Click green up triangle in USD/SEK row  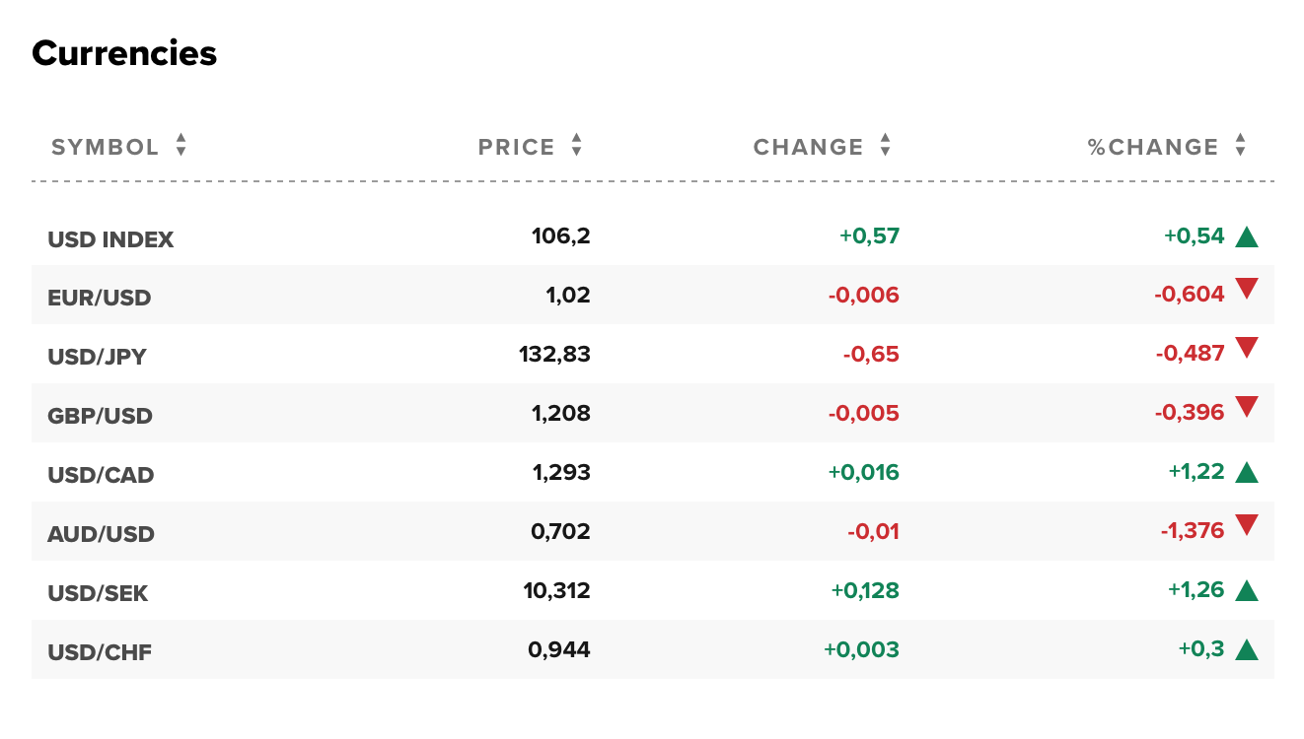[x=1247, y=591]
